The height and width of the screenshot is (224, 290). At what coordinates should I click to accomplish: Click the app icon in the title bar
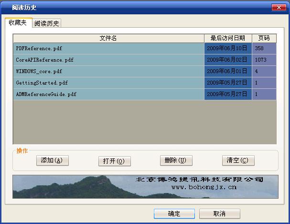coord(6,8)
